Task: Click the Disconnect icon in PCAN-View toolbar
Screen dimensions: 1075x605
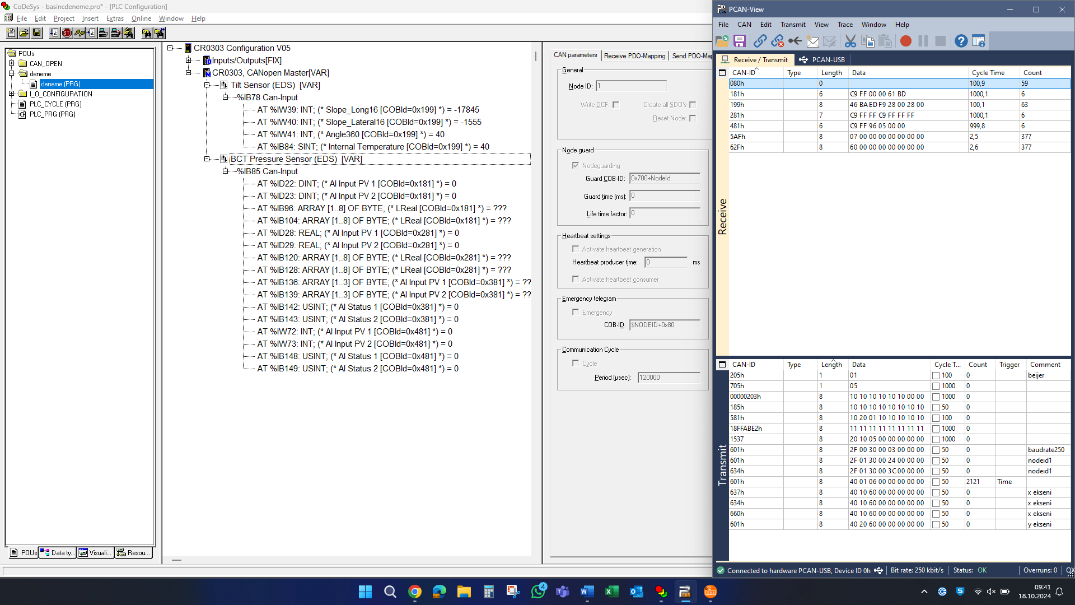Action: coord(777,41)
